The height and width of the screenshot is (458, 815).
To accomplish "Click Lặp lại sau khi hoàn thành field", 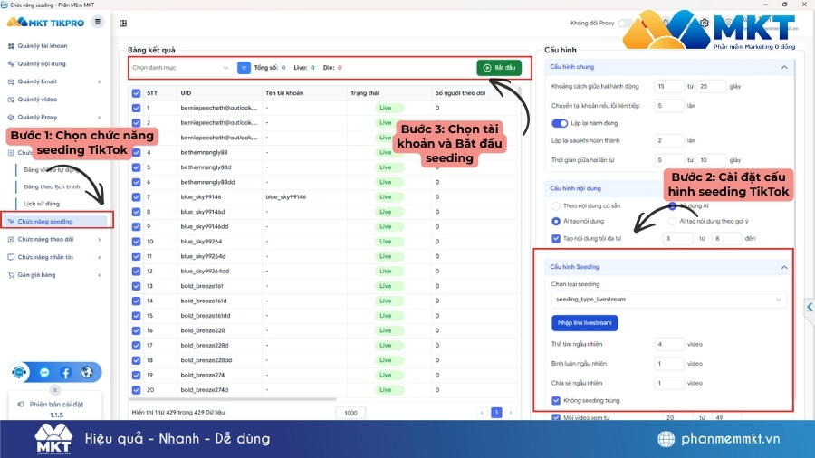I will (x=669, y=140).
